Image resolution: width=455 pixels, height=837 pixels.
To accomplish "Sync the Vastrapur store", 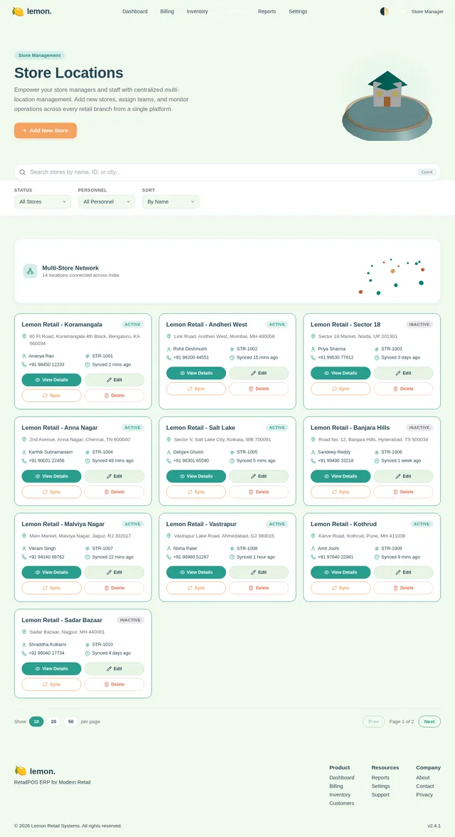I will tap(196, 588).
